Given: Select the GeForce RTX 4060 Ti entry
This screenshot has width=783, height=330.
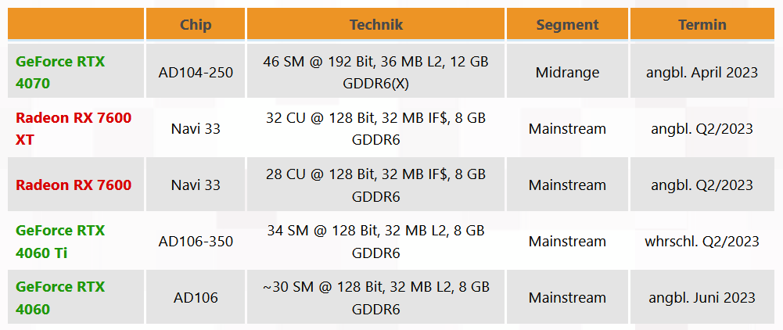Looking at the screenshot, I should pos(60,242).
